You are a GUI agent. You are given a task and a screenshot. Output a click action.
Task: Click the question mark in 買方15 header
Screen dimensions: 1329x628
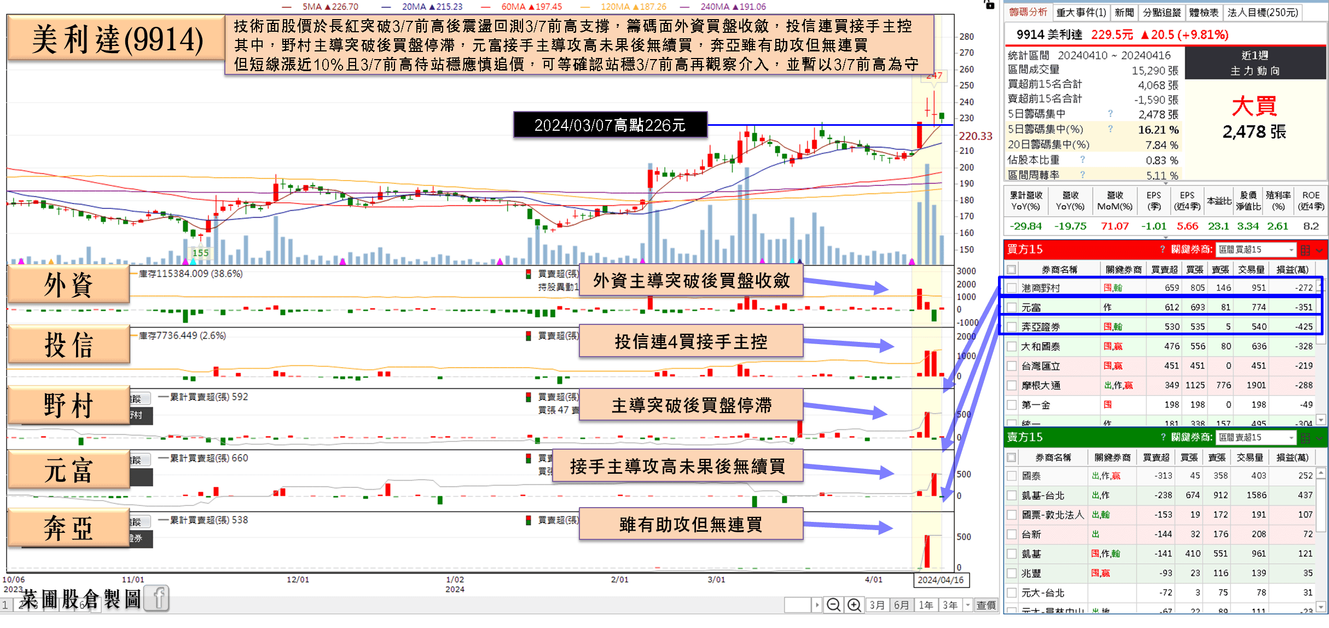click(x=1163, y=249)
